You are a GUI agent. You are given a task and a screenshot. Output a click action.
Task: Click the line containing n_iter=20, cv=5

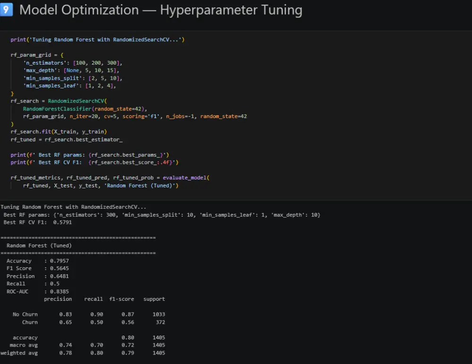[x=135, y=117]
